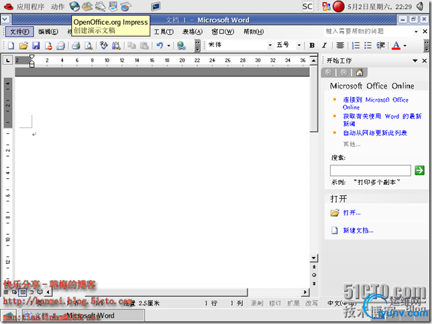Screen dimensions: 432x324
Task: Click the volume speaker icon in the top panel
Action: 420,6
